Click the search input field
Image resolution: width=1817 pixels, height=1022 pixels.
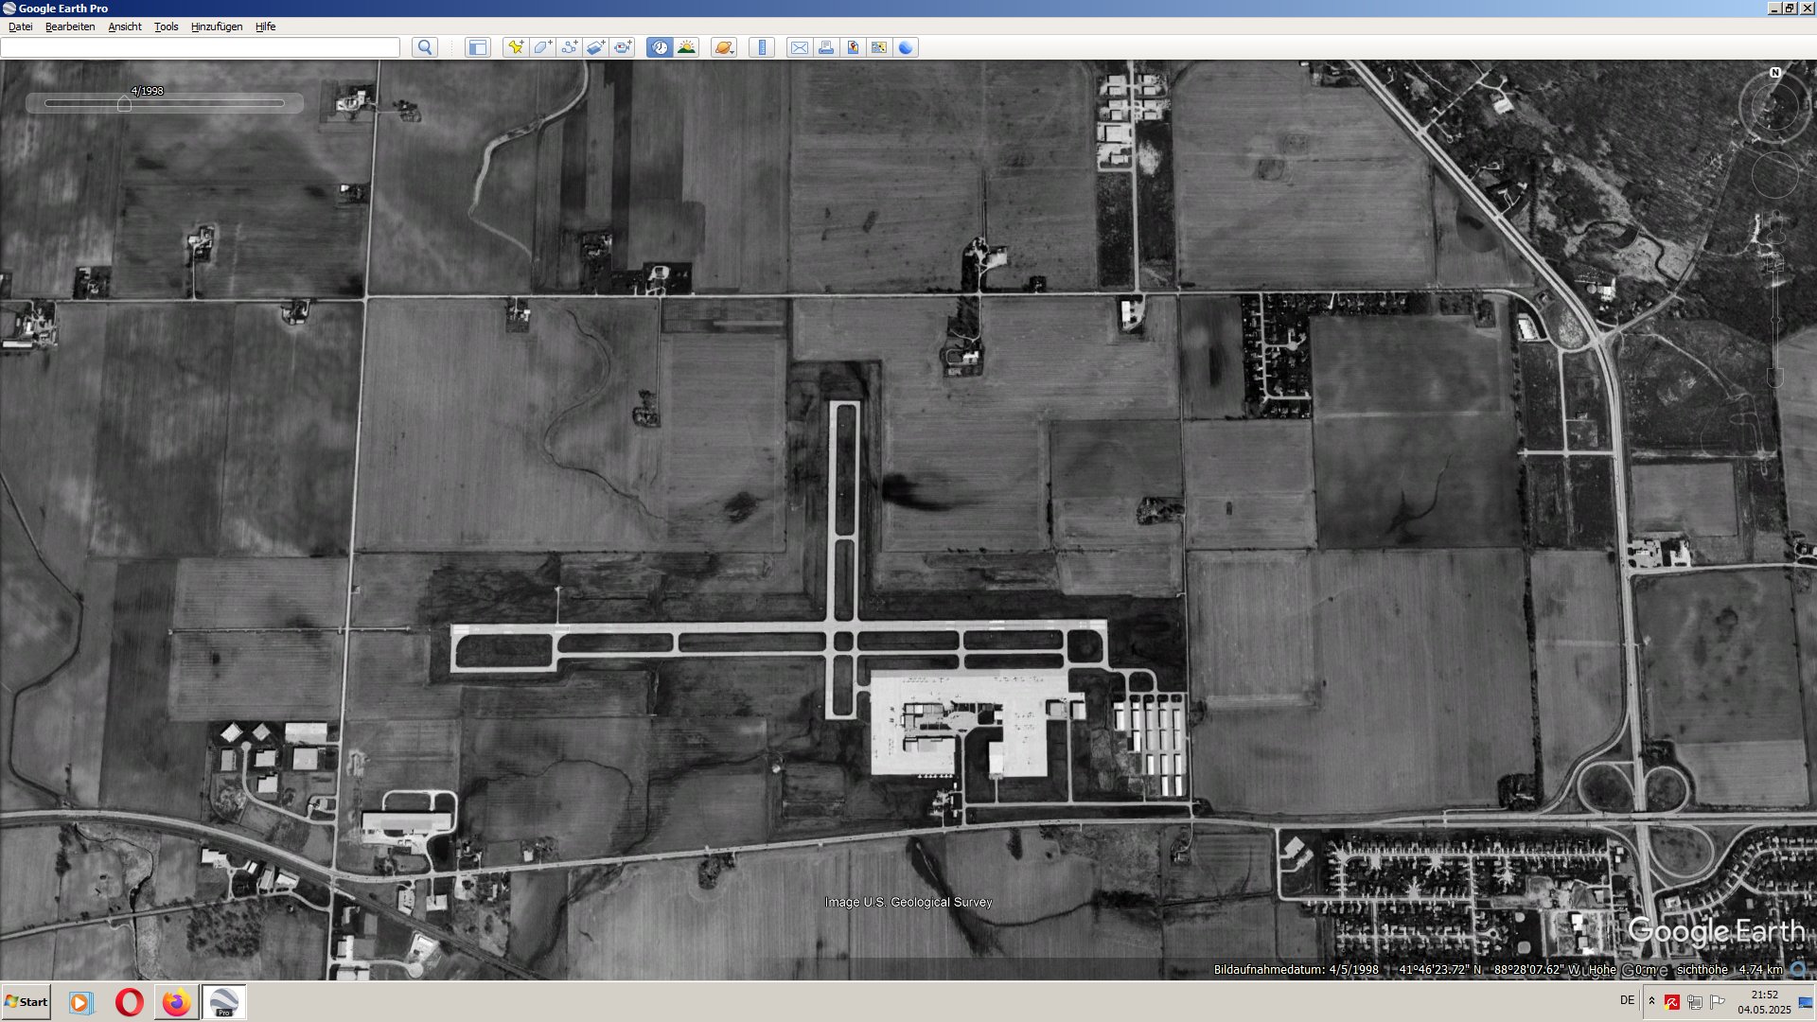pos(201,47)
